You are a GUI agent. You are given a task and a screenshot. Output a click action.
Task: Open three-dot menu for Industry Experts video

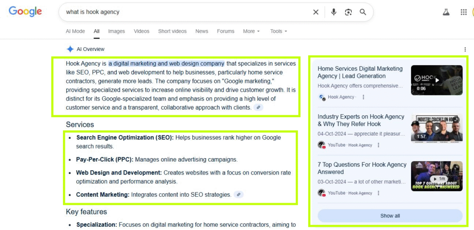tap(378, 145)
